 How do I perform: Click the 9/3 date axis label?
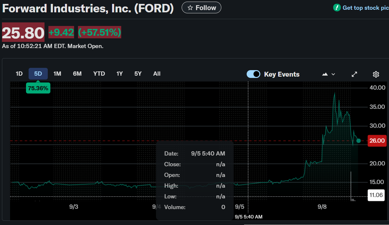point(74,207)
